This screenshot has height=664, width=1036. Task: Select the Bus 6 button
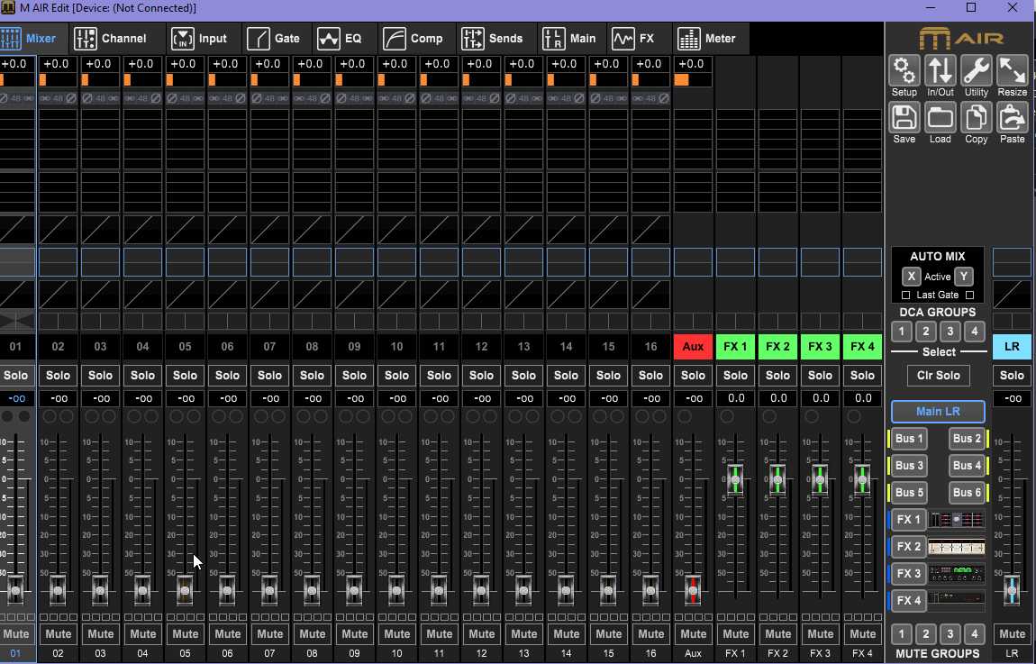(x=967, y=493)
